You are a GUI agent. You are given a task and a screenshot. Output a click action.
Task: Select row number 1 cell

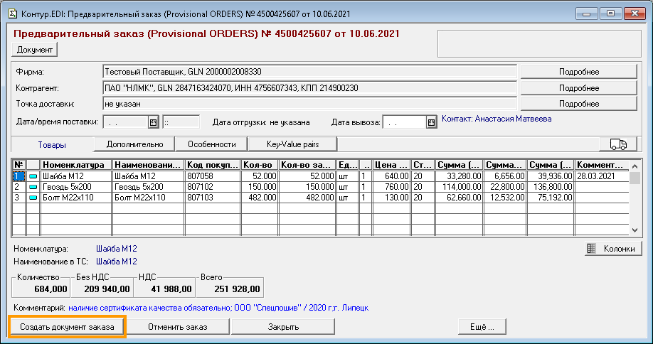[x=19, y=176]
